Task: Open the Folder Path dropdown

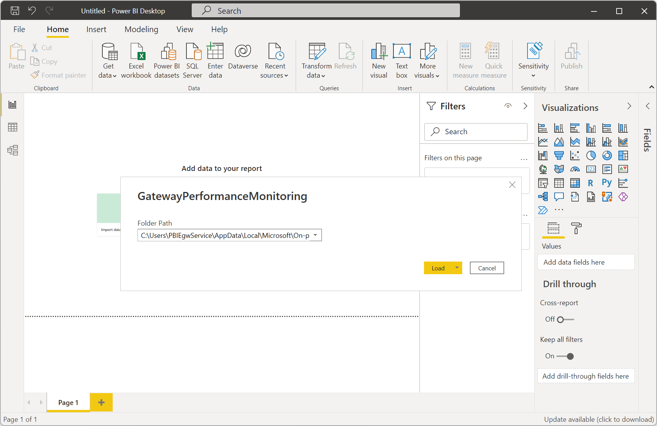Action: [x=315, y=235]
